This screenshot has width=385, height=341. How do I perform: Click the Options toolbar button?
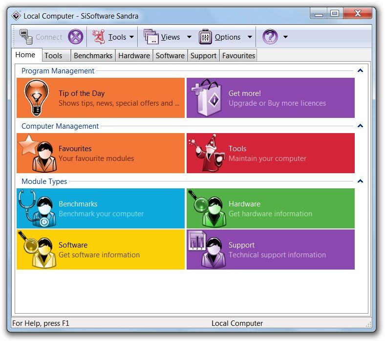click(220, 37)
